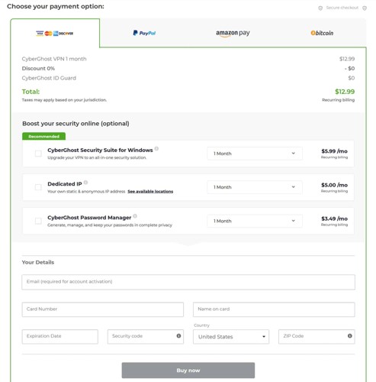The image size is (376, 382).
Task: Choose the Amazon Pay payment tab
Action: pos(233,33)
